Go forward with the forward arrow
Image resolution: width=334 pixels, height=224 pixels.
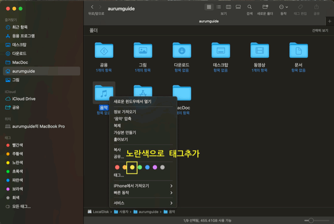[x=100, y=7]
